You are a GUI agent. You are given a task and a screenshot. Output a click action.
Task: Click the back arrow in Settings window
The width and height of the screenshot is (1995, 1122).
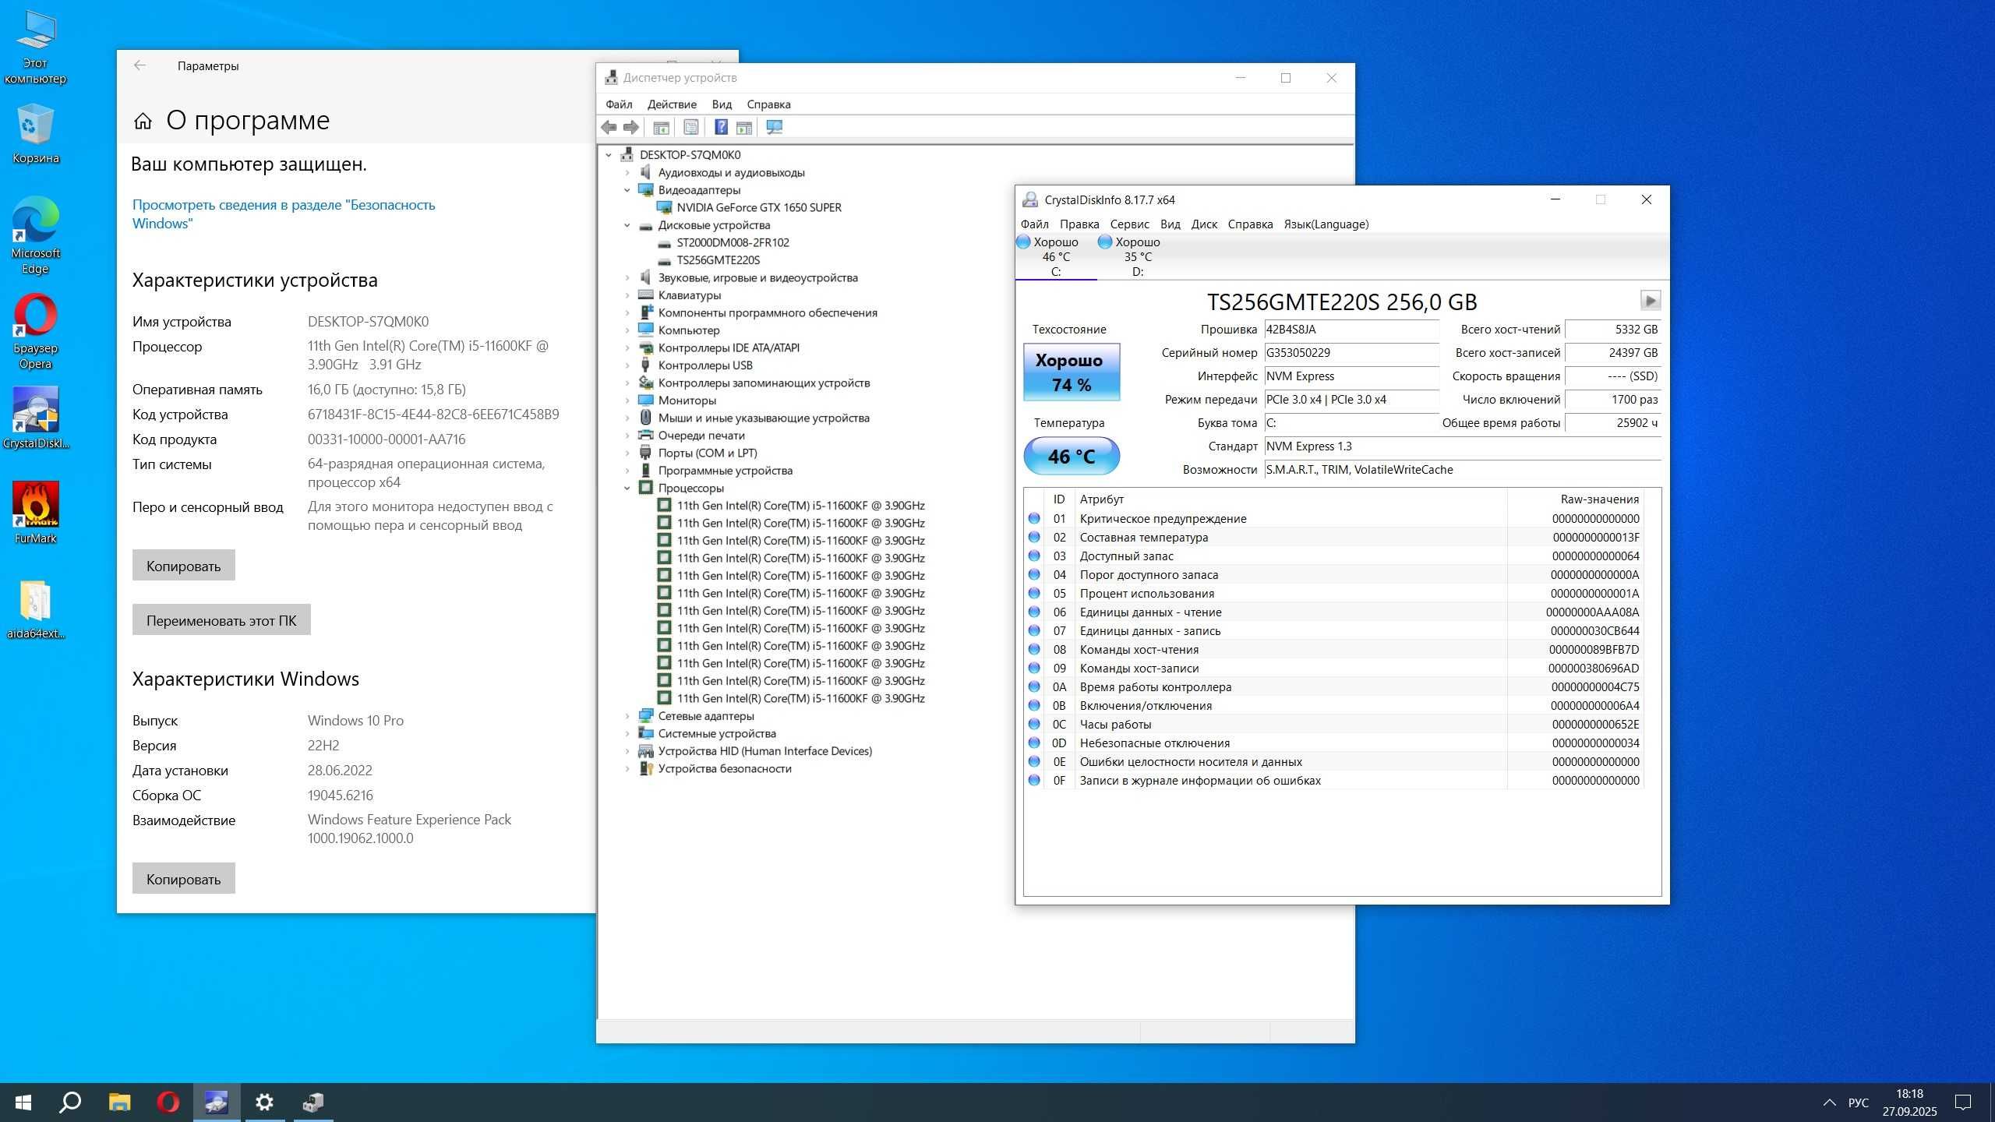coord(139,65)
